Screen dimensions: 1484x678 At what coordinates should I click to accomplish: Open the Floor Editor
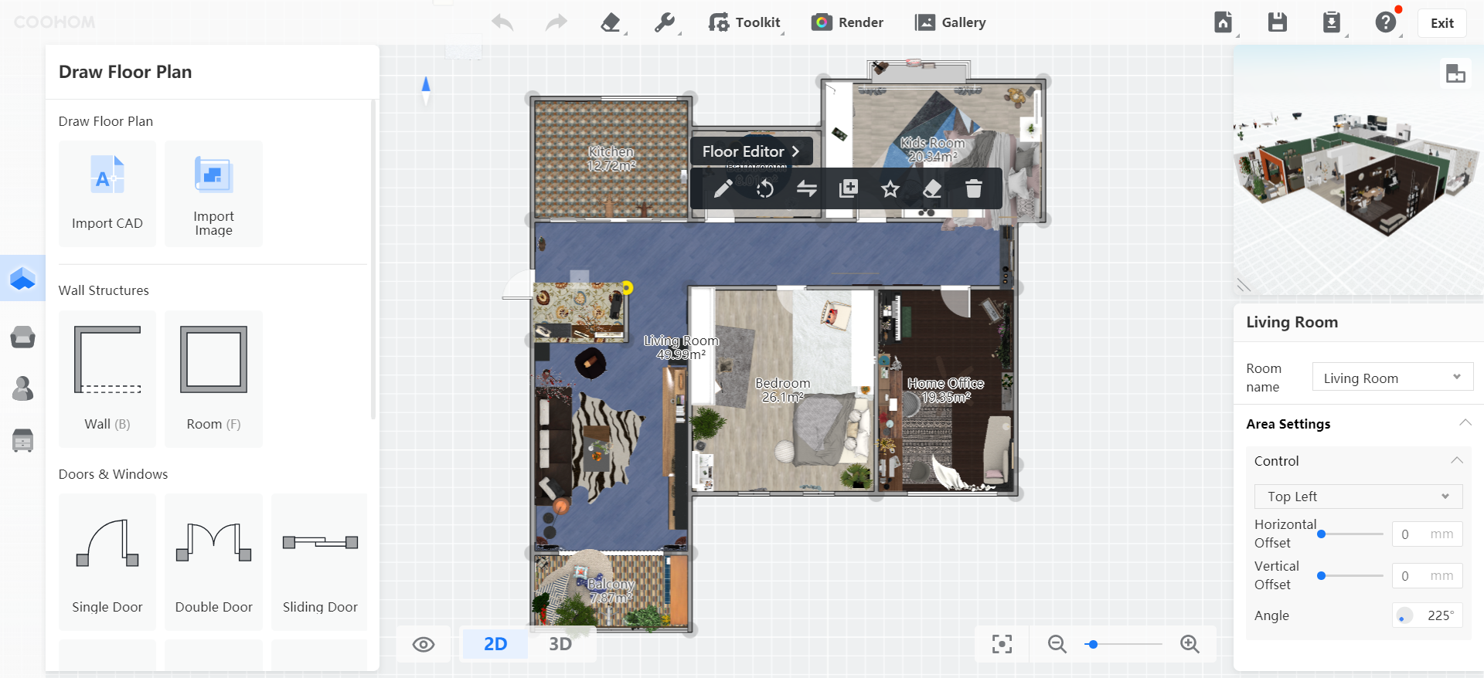tap(751, 151)
